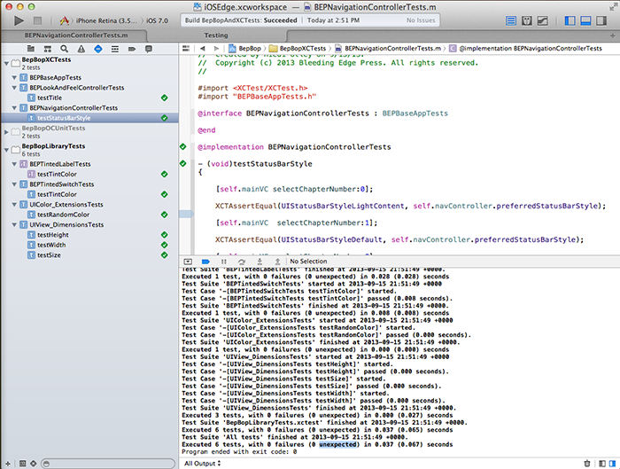Image resolution: width=620 pixels, height=469 pixels.
Task: Open the Test navigator
Action: (98, 49)
